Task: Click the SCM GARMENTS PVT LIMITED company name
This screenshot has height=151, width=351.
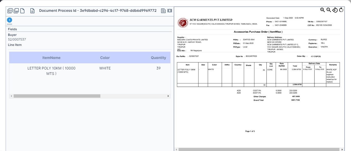Action: coord(211,20)
